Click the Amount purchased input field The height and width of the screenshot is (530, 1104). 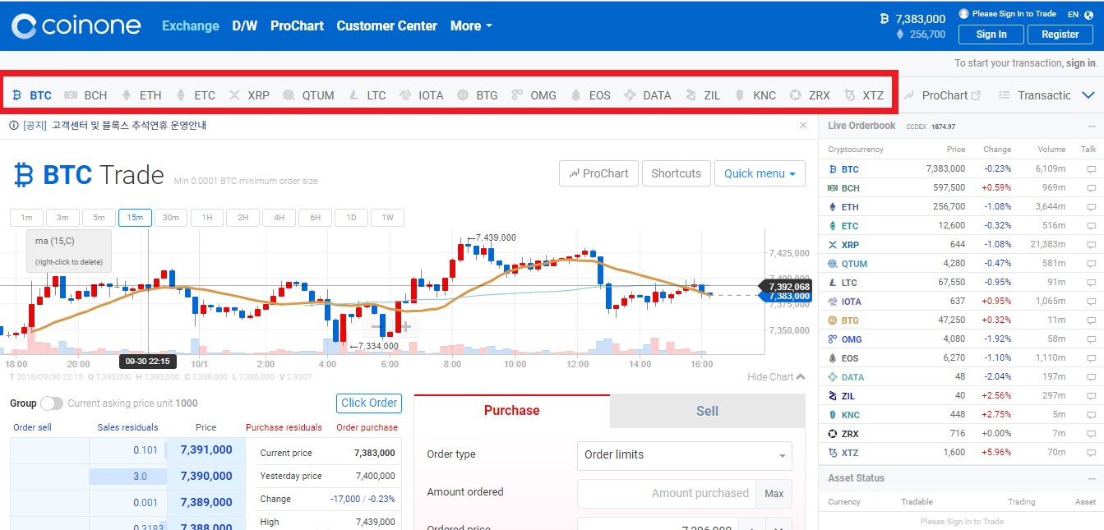click(667, 494)
